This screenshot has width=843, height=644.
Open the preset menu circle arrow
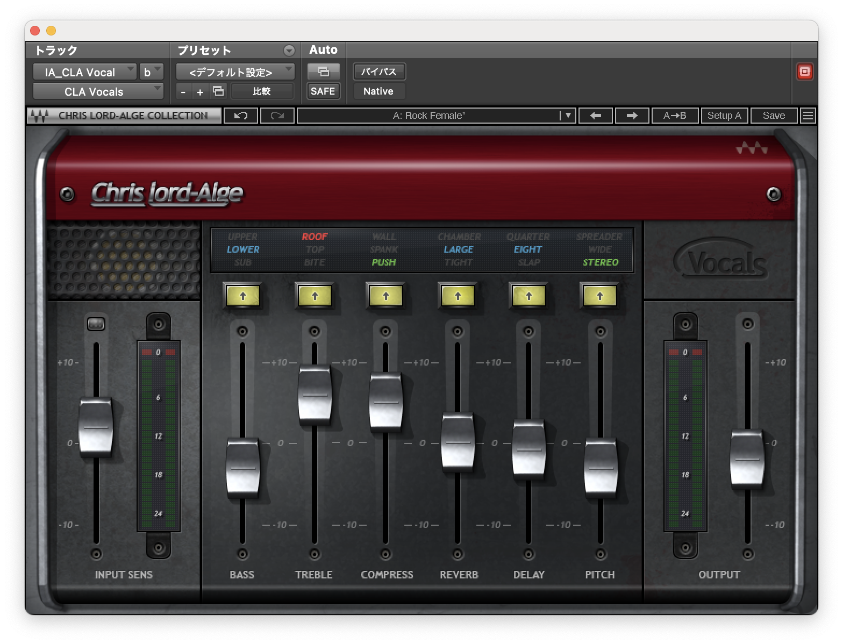click(289, 51)
